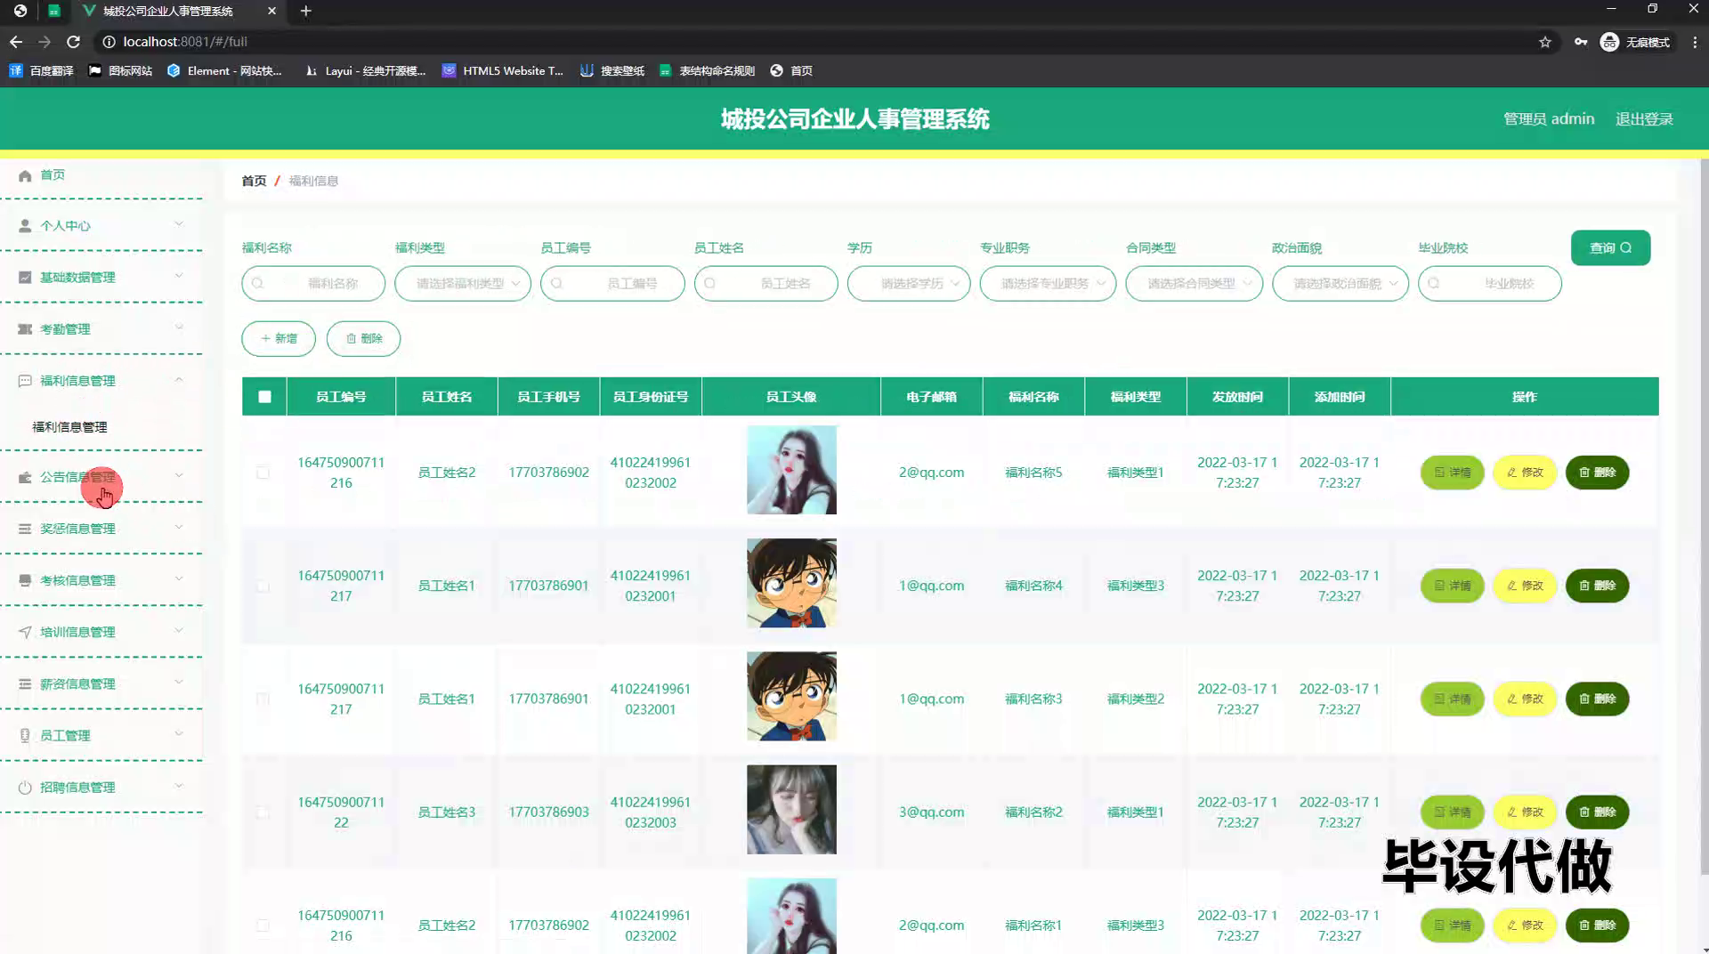Click the search icon in 员工姓名 field
This screenshot has width=1709, height=954.
pos(710,284)
